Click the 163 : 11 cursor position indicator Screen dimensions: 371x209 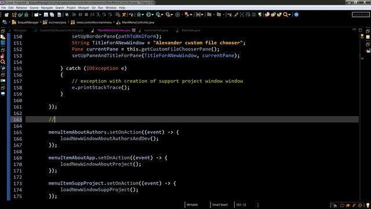point(241,205)
